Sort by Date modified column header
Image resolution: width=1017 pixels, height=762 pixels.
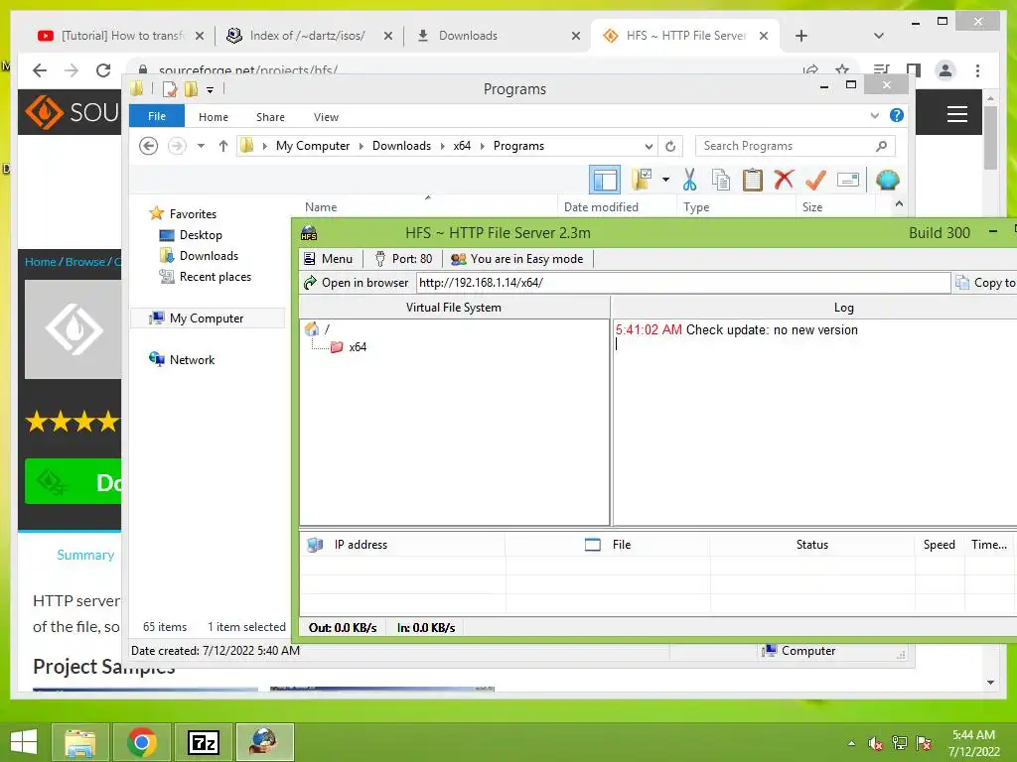coord(616,206)
